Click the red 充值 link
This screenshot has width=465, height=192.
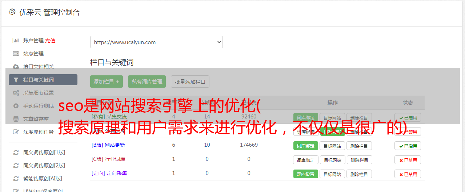click(51, 41)
